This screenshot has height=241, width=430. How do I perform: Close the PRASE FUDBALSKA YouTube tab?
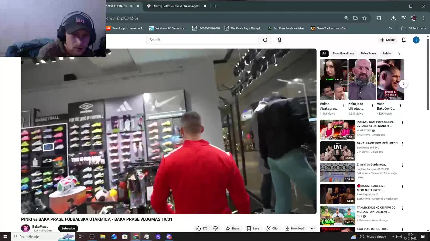point(138,6)
